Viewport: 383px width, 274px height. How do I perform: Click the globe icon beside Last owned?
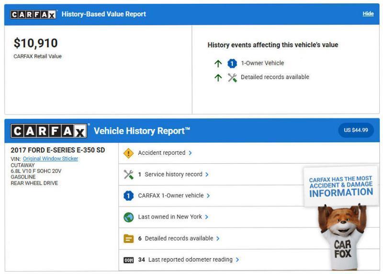(128, 217)
